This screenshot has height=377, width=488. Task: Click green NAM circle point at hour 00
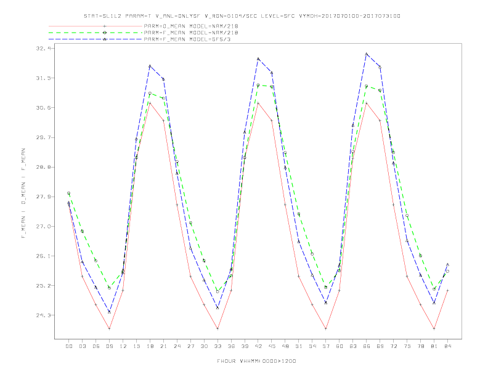pyautogui.click(x=69, y=193)
